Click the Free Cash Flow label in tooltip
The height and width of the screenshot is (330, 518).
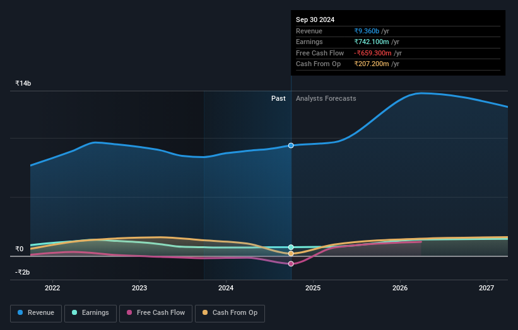320,53
